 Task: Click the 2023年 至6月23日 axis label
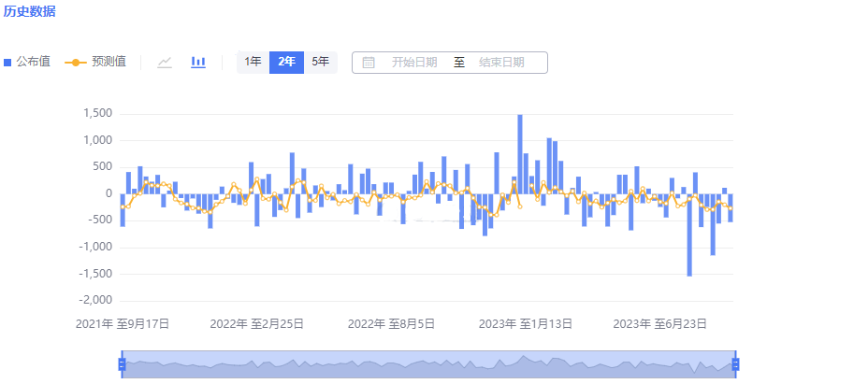659,324
